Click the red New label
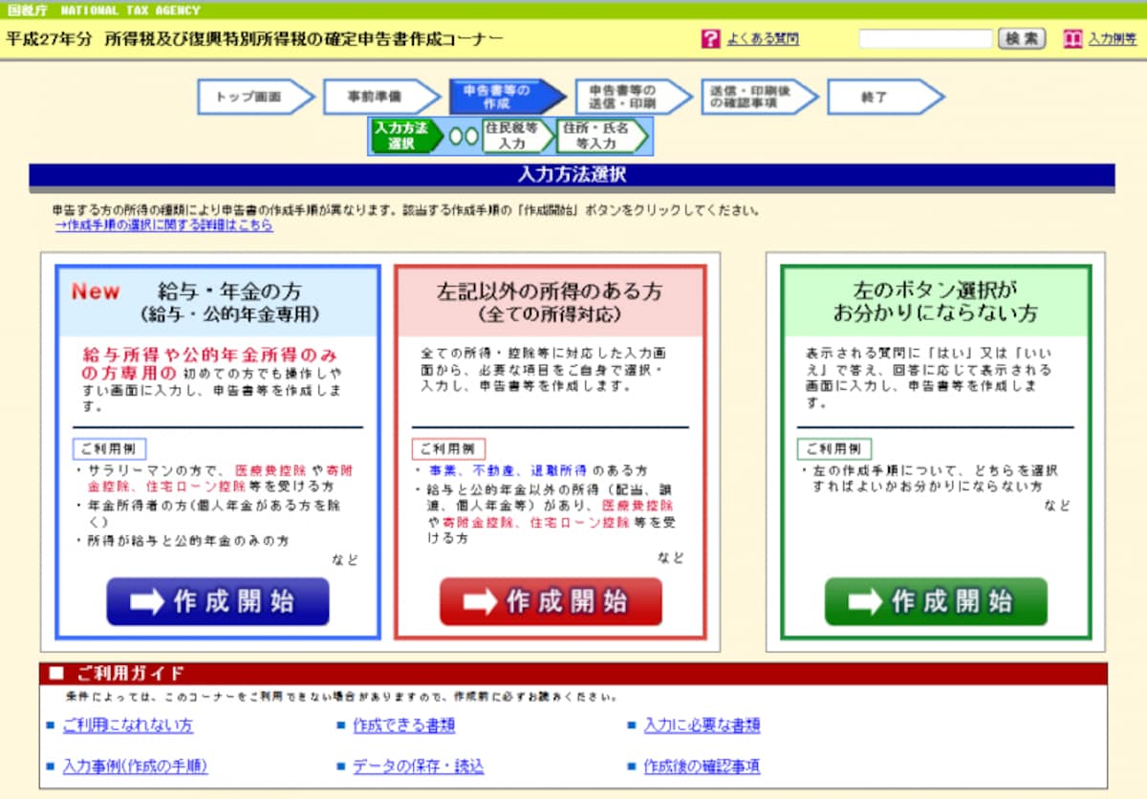The width and height of the screenshot is (1147, 799). pyautogui.click(x=96, y=293)
